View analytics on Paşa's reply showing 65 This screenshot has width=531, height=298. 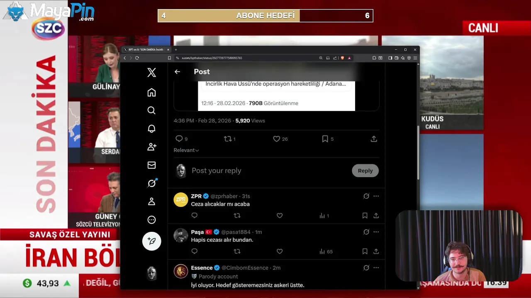[x=326, y=251]
